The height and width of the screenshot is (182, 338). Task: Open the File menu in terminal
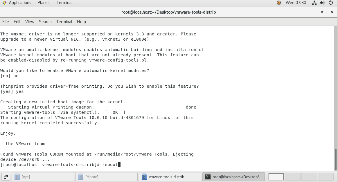[6, 22]
